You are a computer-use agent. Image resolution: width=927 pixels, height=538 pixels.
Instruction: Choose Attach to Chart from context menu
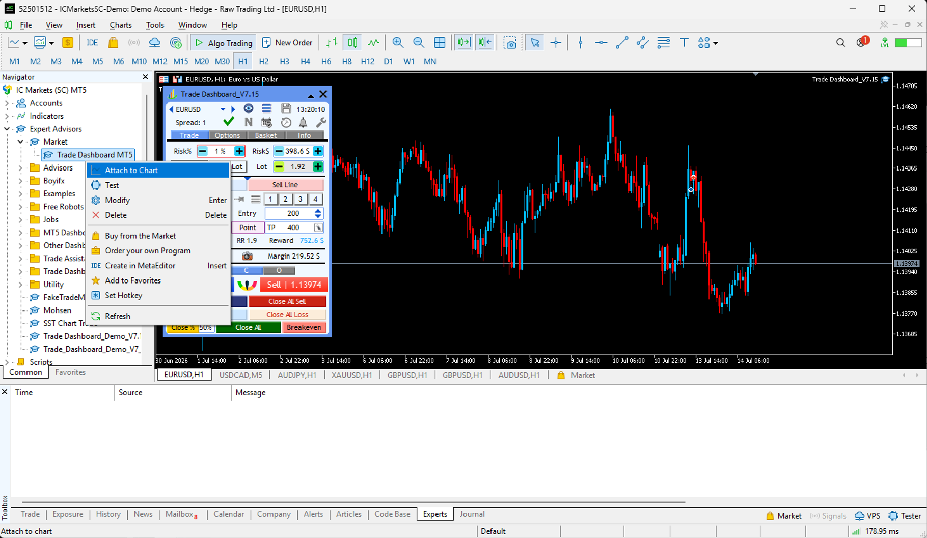click(x=158, y=170)
